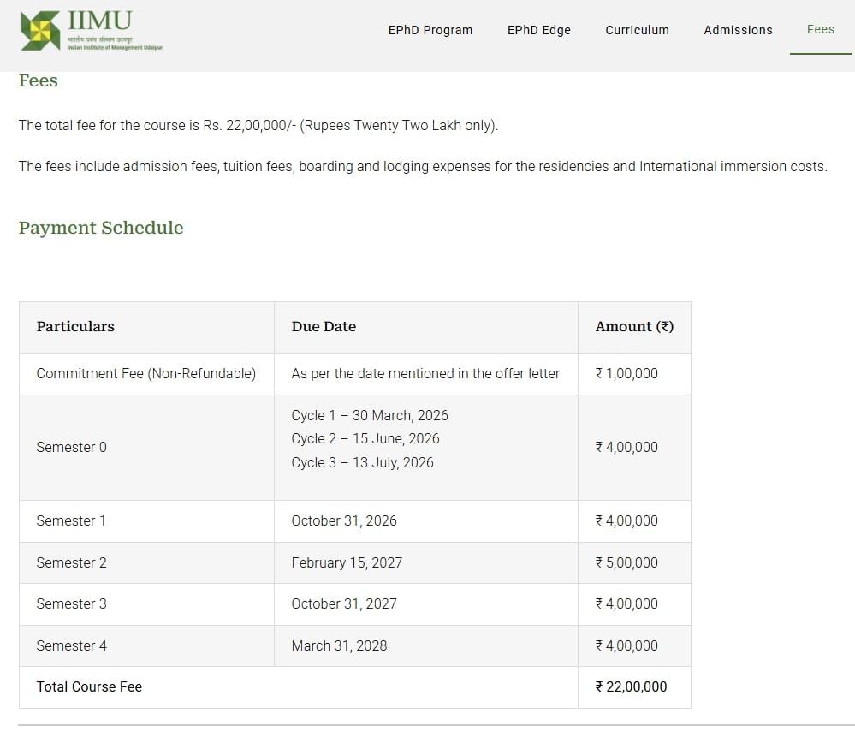
Task: Click the Amount column header
Action: pos(634,326)
